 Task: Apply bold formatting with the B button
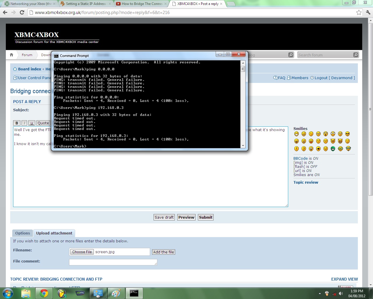click(x=17, y=123)
